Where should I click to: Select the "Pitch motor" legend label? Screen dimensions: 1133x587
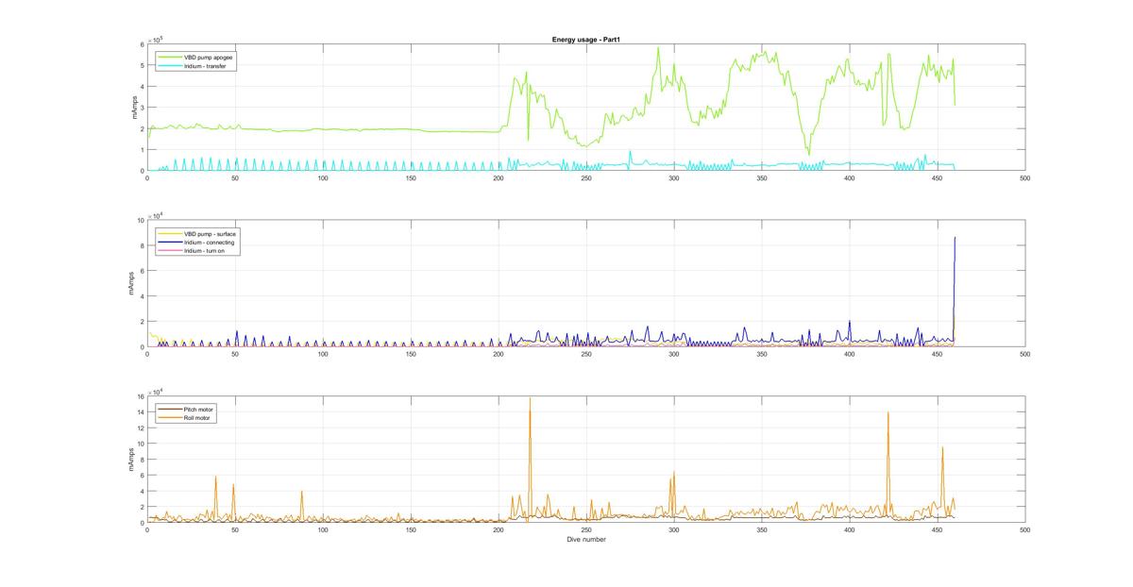pyautogui.click(x=198, y=409)
